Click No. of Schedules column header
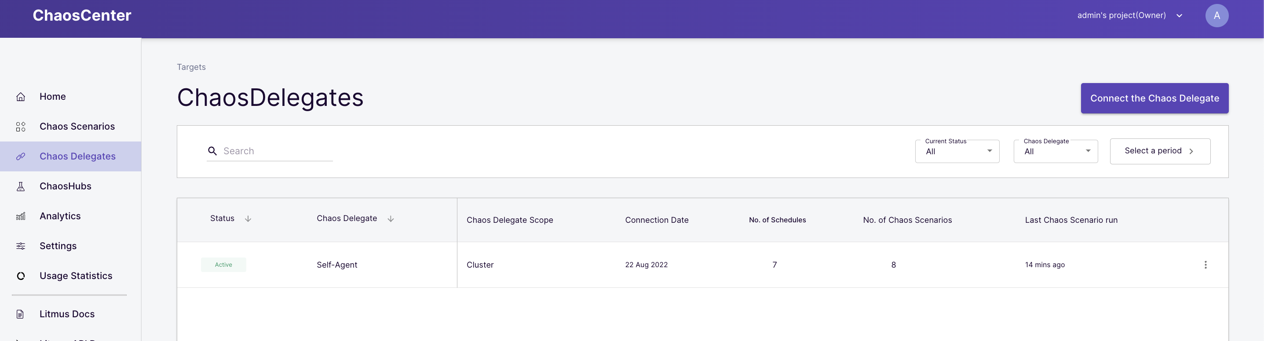Image resolution: width=1264 pixels, height=341 pixels. [x=777, y=220]
